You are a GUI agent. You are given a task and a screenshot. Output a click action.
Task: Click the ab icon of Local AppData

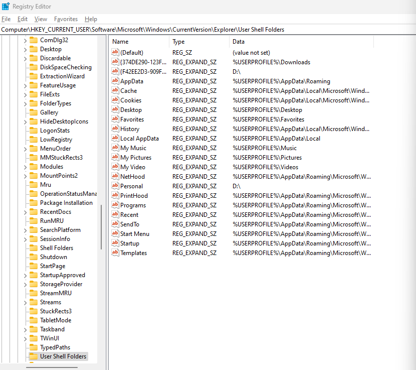pos(115,138)
